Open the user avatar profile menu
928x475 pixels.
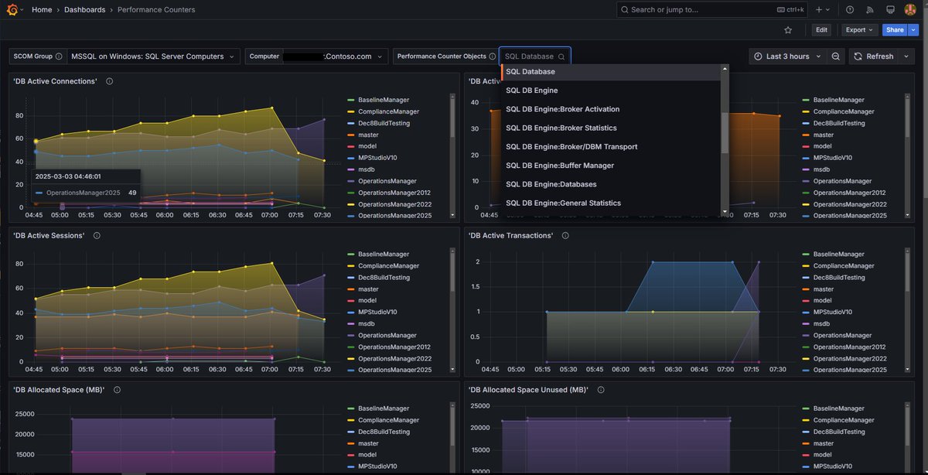click(910, 10)
